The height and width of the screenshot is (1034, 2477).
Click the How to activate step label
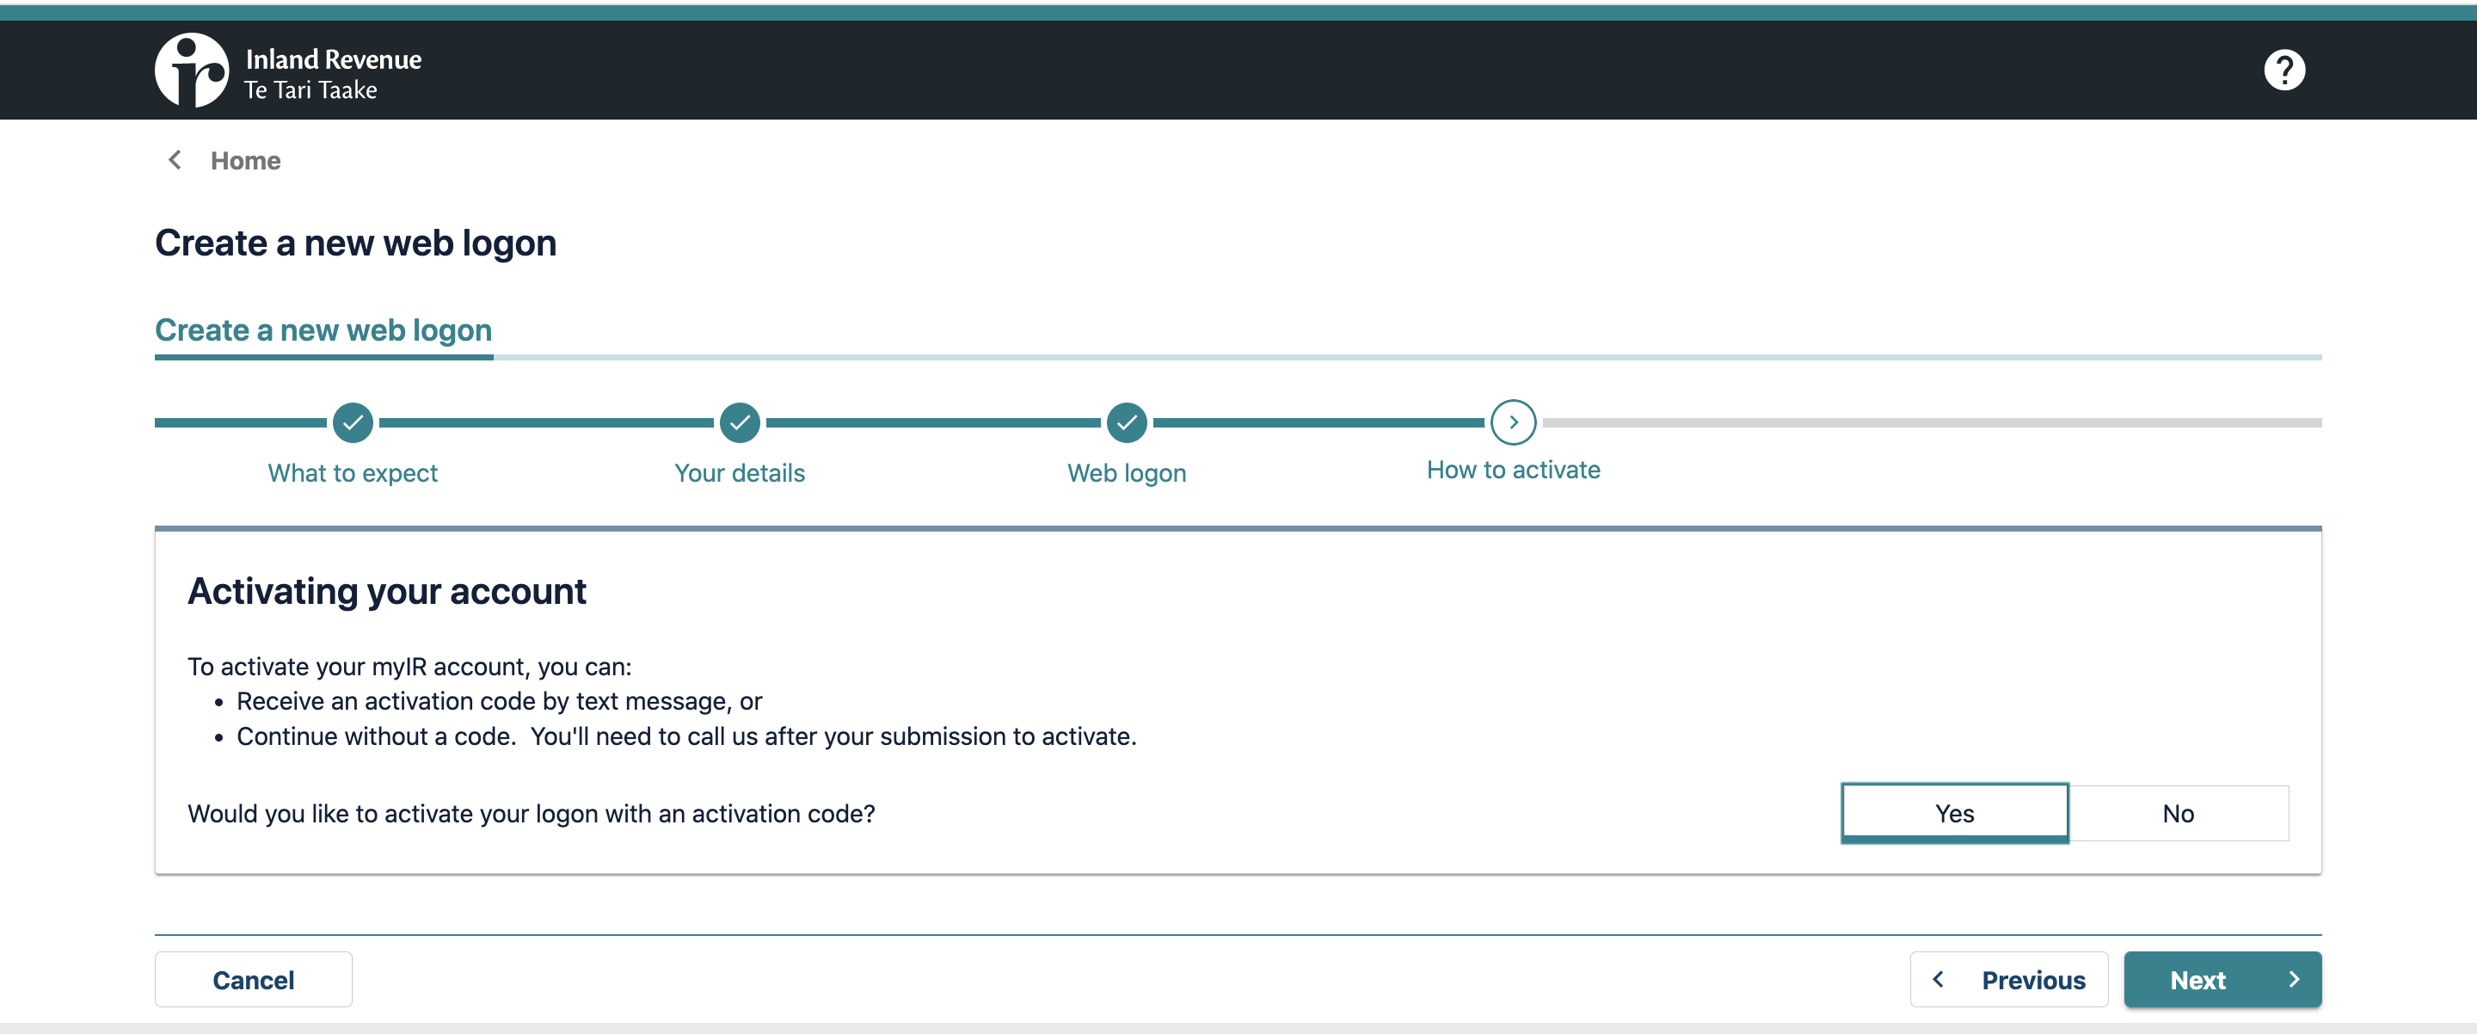point(1513,471)
